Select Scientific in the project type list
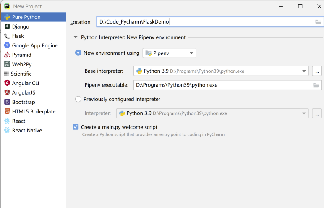This screenshot has width=324, height=208. 21,74
